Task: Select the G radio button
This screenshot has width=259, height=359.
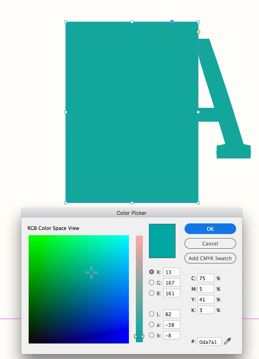Action: coord(151,283)
